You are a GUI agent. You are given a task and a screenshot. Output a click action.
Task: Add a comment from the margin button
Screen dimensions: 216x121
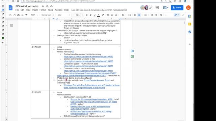132,51
